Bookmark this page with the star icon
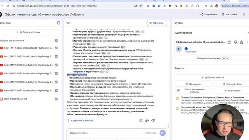The image size is (249, 140). point(140,6)
